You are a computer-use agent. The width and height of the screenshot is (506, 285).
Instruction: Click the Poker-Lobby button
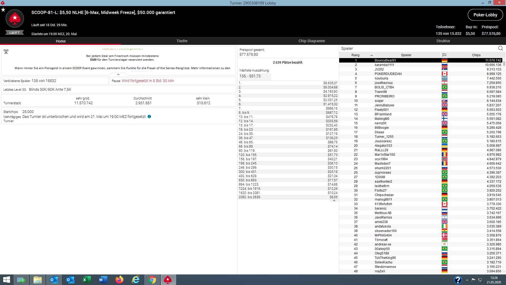pos(485,15)
